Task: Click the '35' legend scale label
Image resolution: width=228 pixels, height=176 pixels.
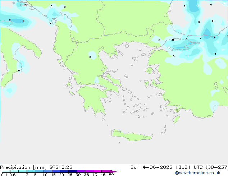Action: click(86, 175)
